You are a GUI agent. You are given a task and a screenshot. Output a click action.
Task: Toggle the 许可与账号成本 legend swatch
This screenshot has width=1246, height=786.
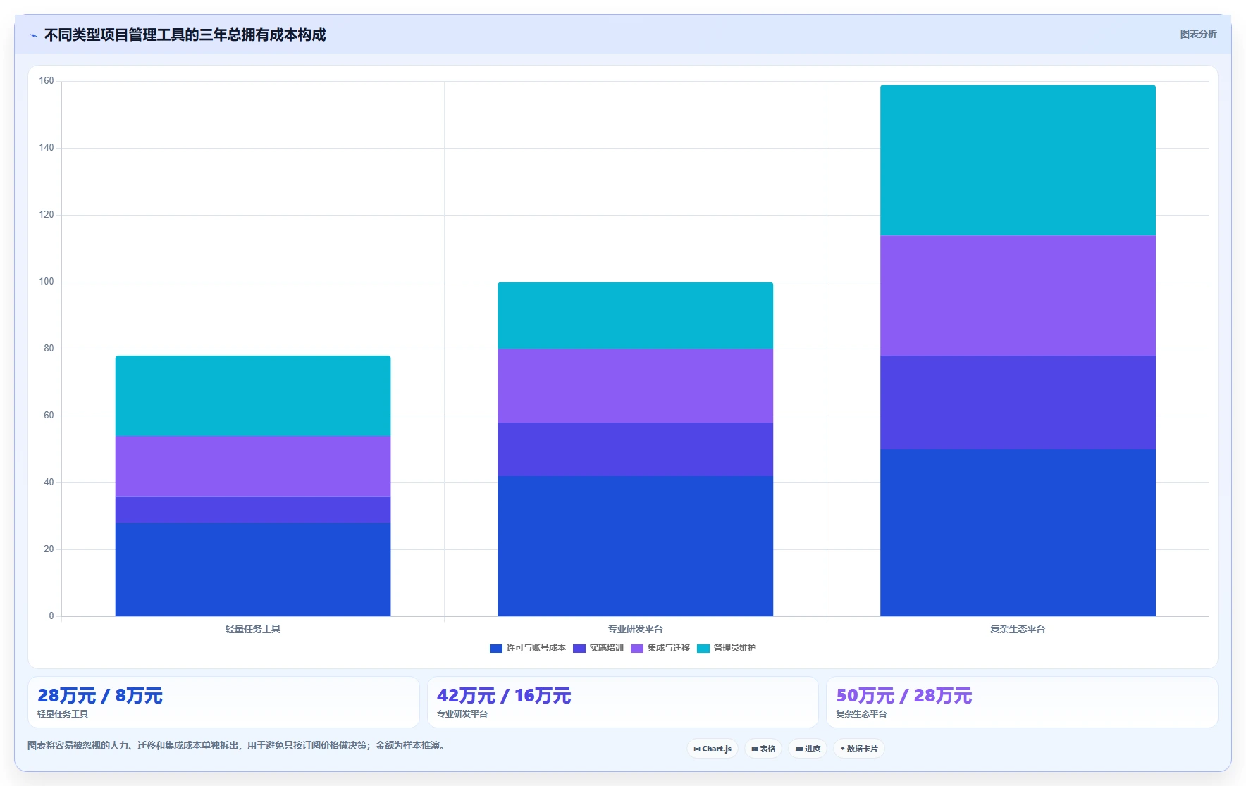click(495, 649)
